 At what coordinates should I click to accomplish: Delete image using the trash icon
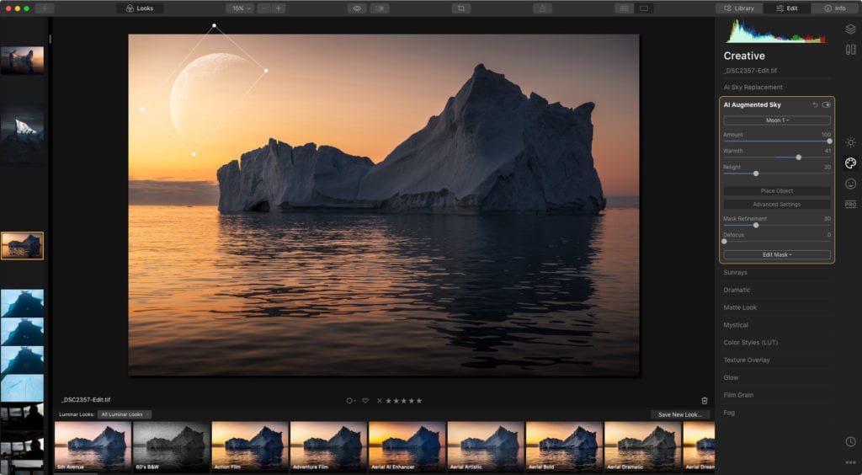(705, 401)
